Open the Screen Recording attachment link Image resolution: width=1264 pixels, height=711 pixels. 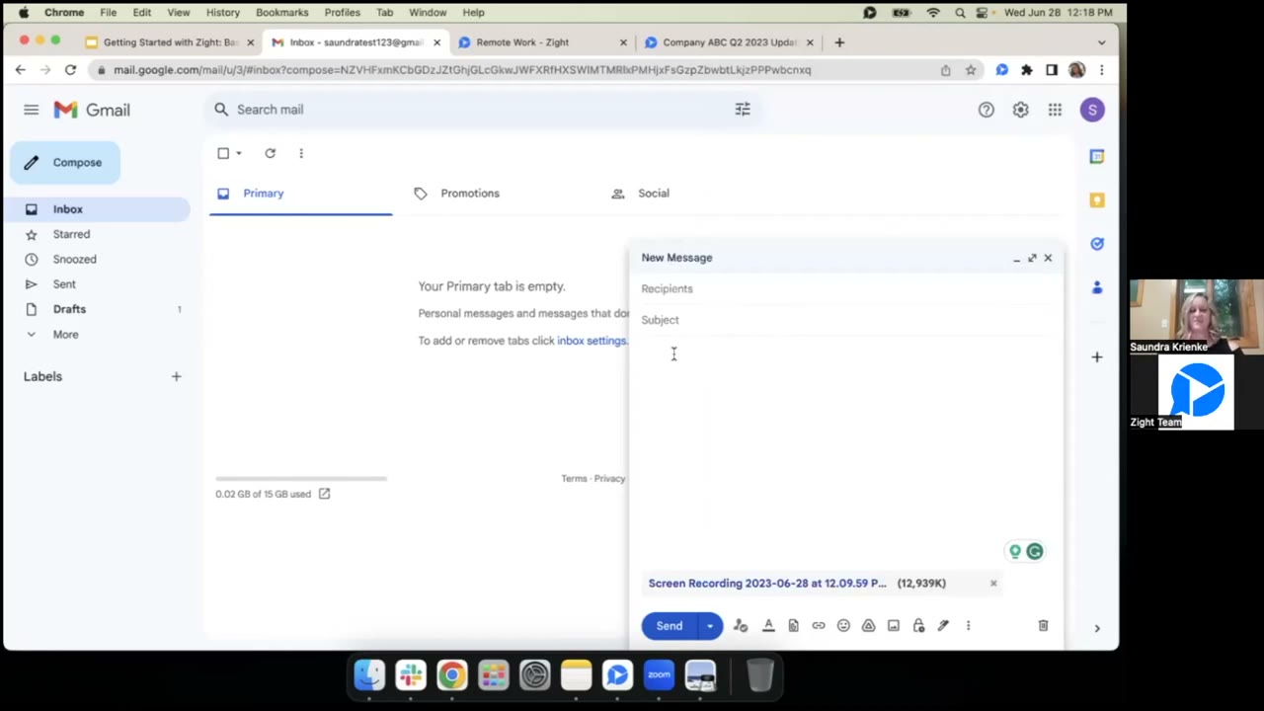[x=767, y=584]
